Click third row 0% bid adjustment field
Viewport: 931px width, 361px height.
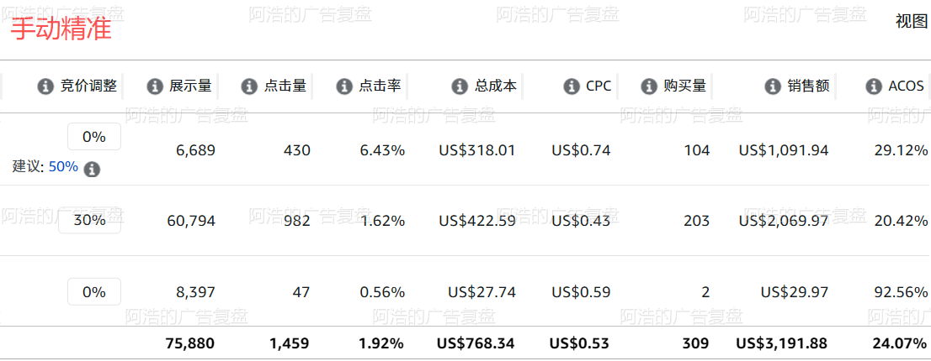(93, 292)
